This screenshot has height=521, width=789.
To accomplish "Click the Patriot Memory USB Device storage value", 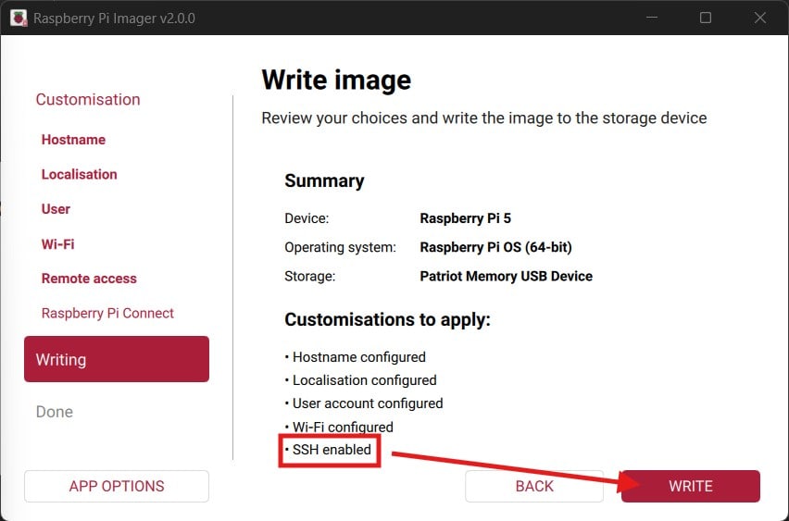I will [x=506, y=276].
